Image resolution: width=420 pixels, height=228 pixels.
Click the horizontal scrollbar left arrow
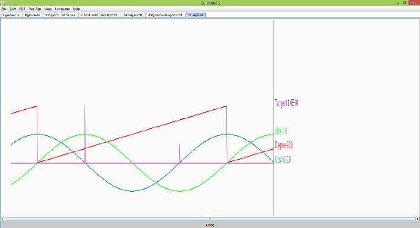3,219
